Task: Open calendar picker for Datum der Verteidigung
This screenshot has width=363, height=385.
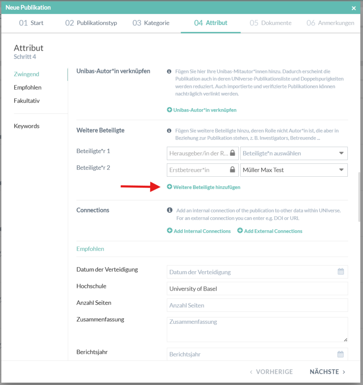Action: pyautogui.click(x=340, y=271)
